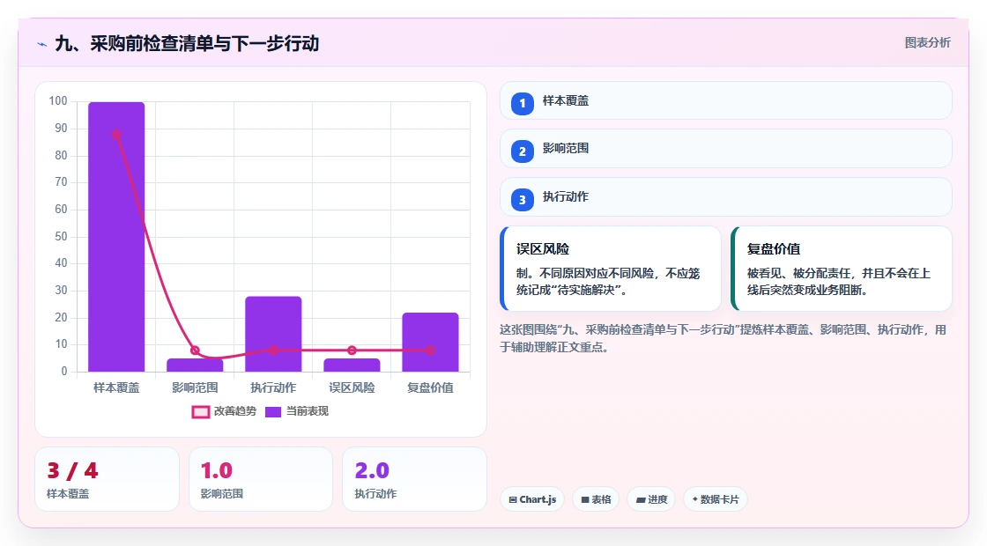The image size is (987, 546).
Task: Click the 图表分析 label at top right
Action: point(927,43)
